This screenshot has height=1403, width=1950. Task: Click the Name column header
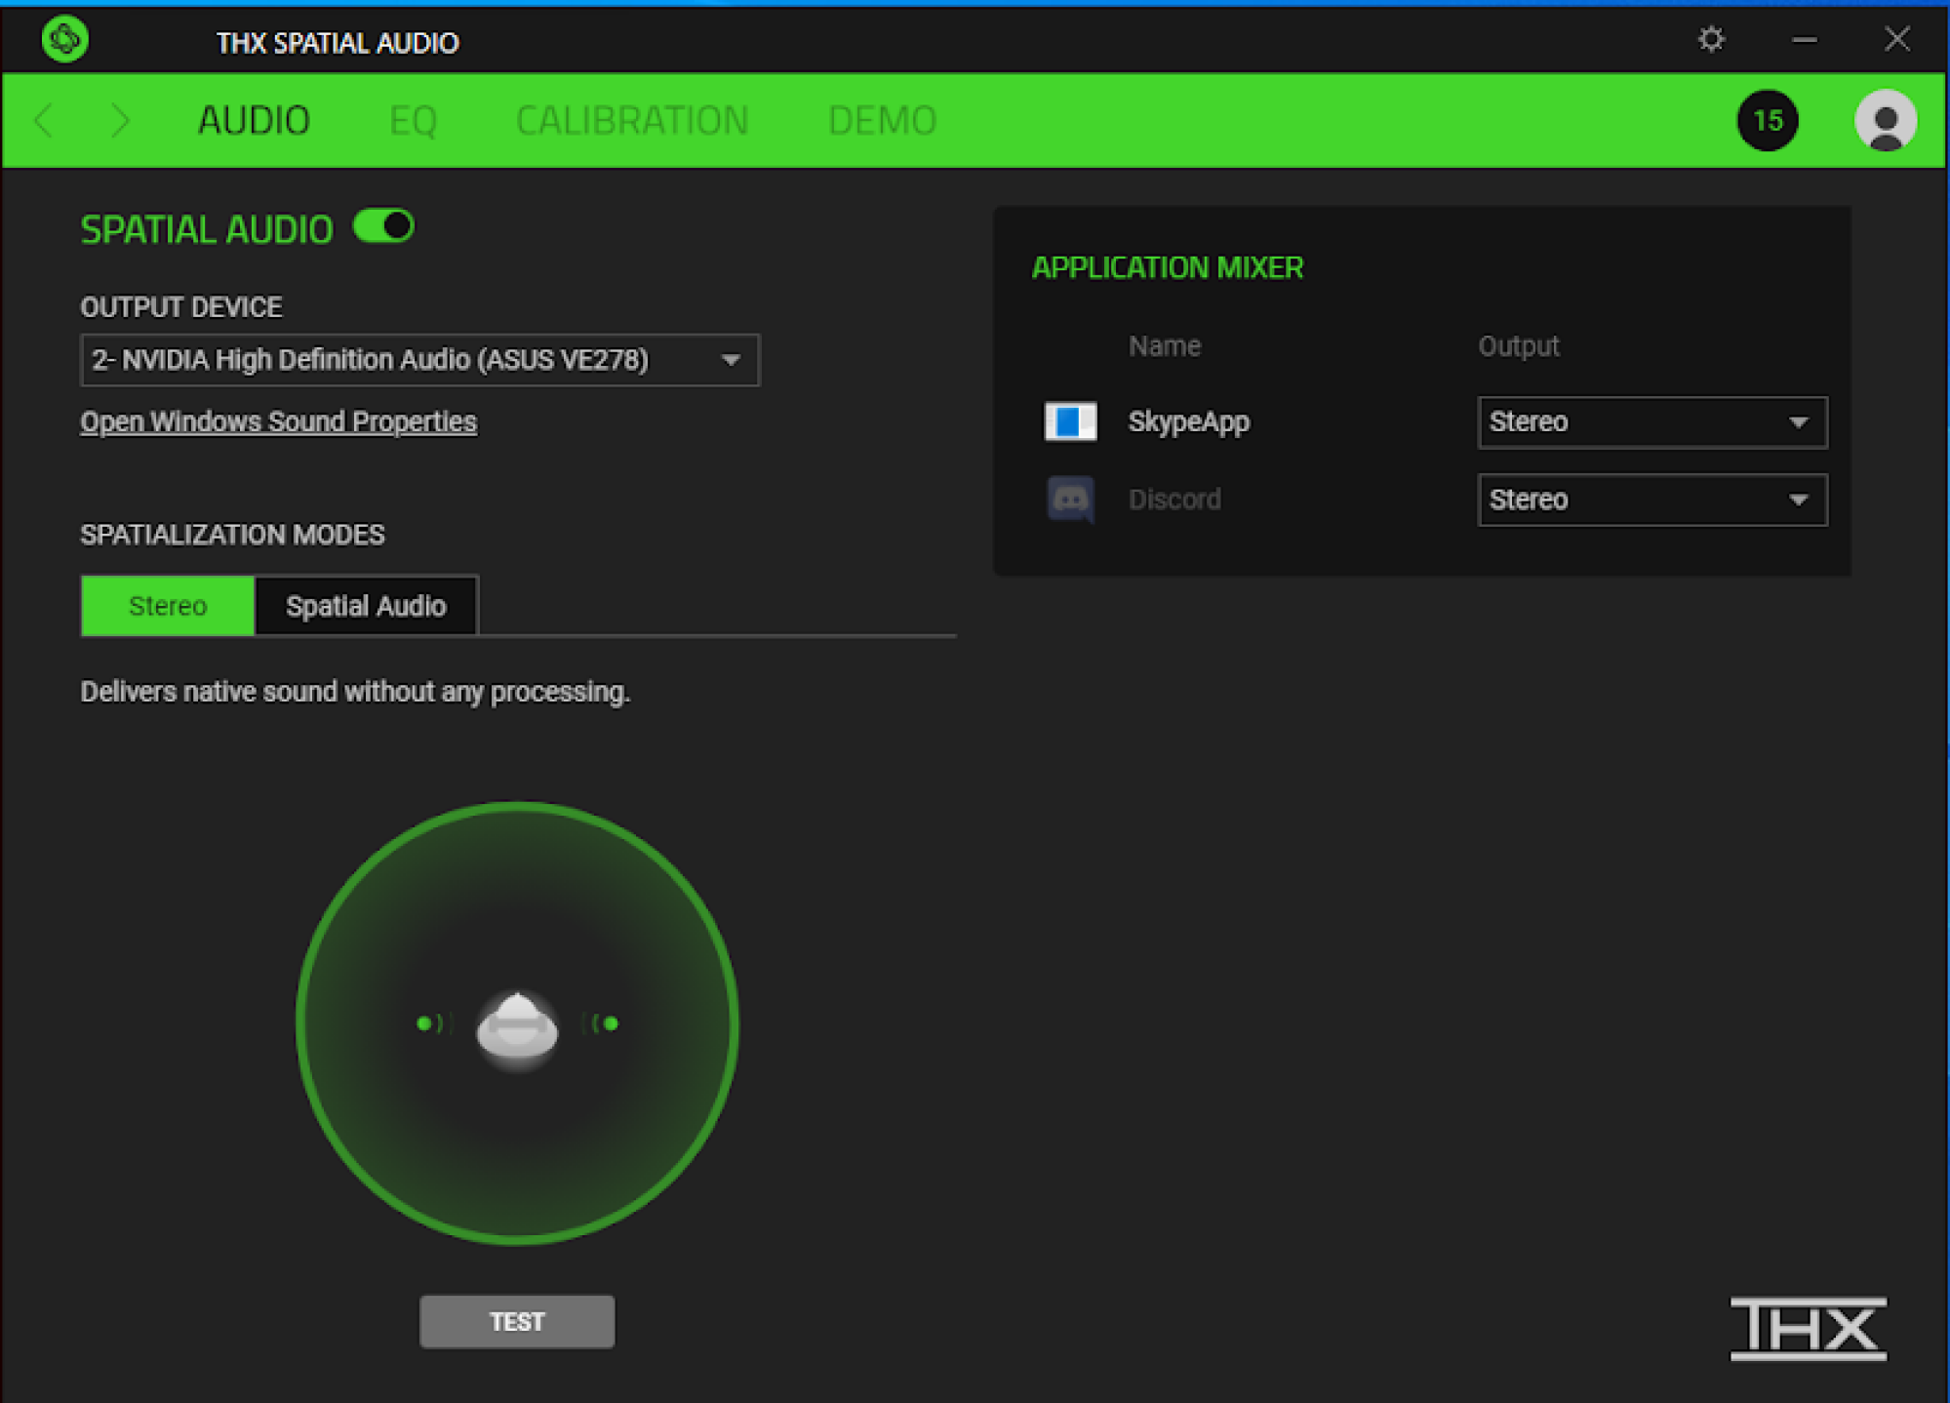tap(1165, 345)
